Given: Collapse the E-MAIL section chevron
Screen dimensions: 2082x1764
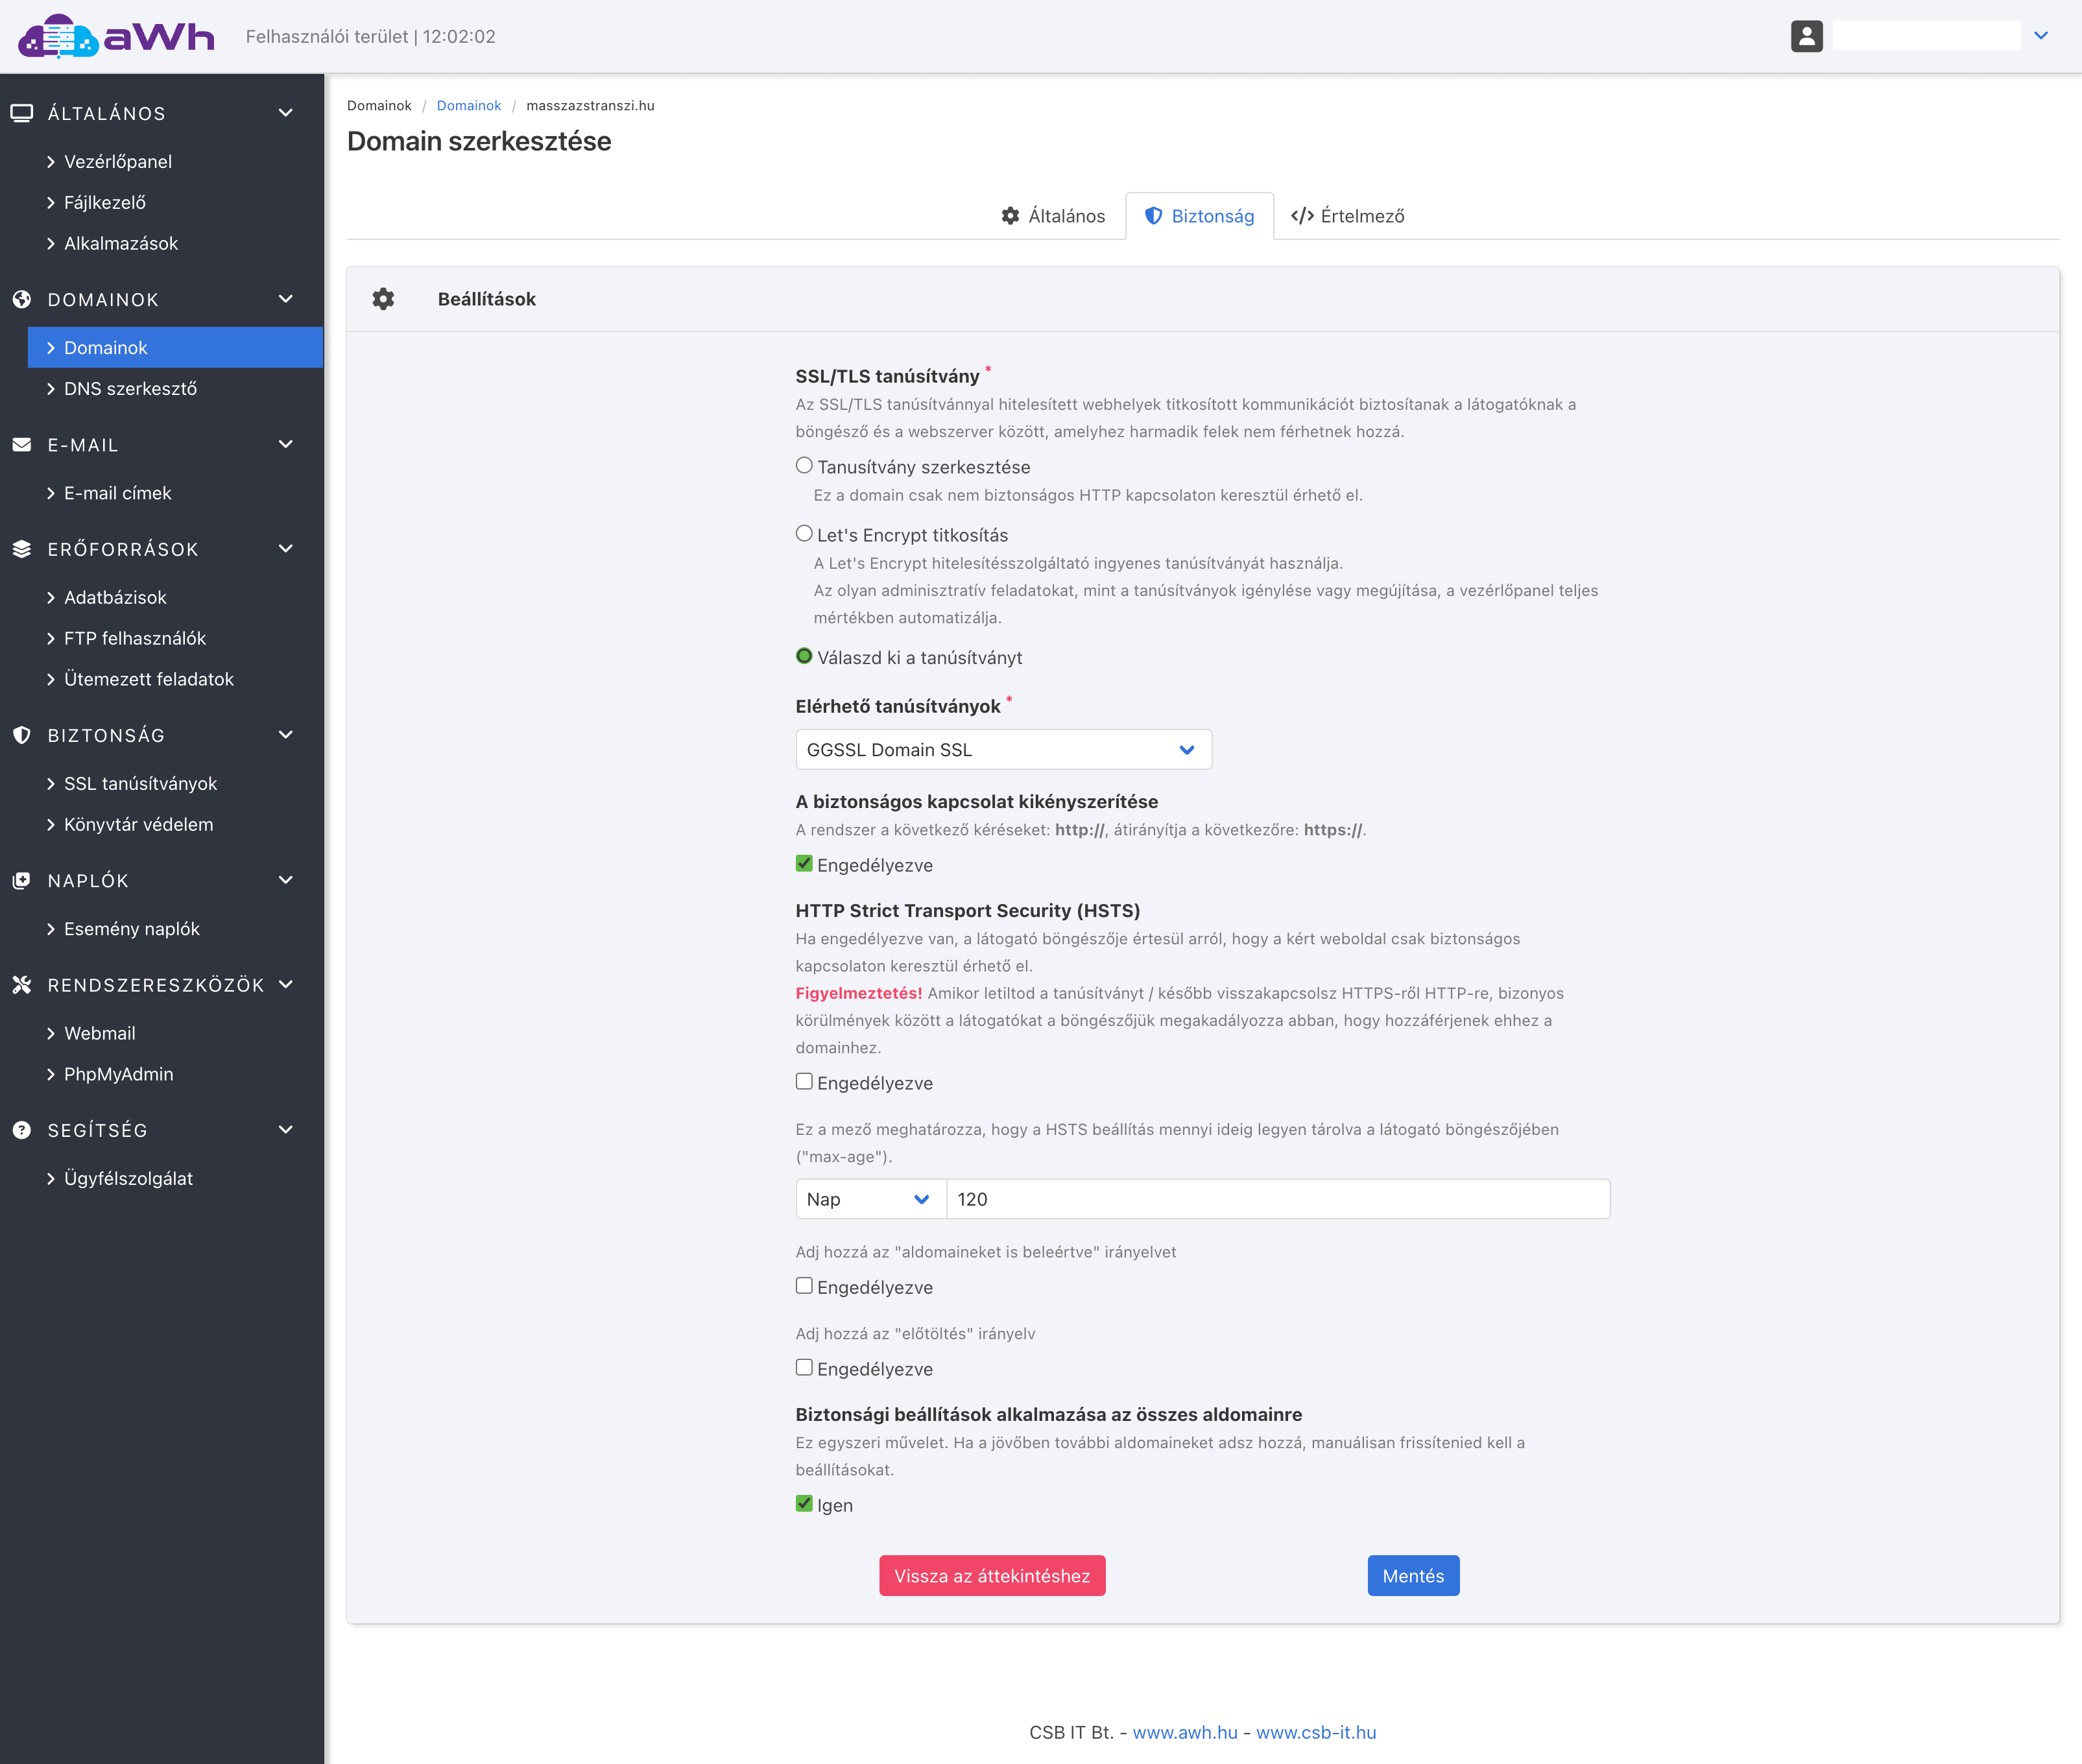Looking at the screenshot, I should [x=286, y=445].
